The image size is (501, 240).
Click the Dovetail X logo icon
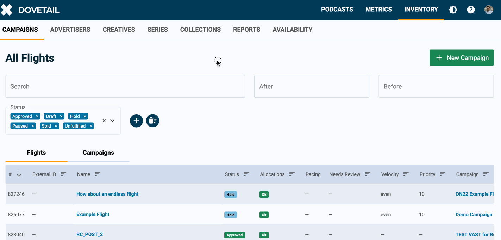tap(7, 10)
